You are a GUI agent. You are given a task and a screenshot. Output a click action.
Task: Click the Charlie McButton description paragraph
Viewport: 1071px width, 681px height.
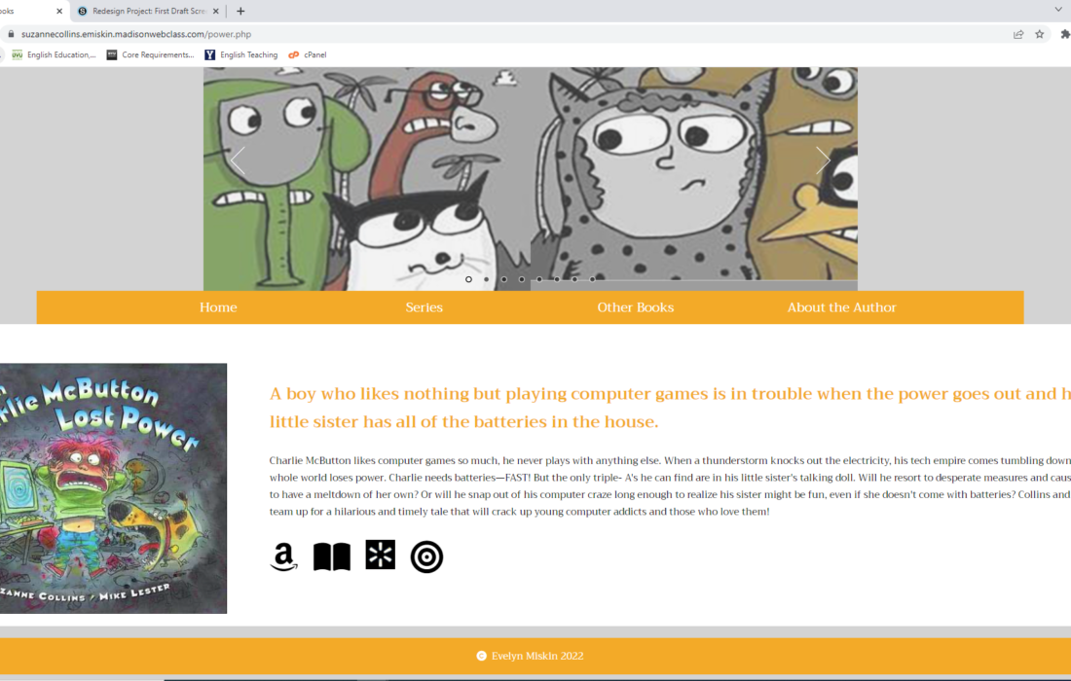670,485
